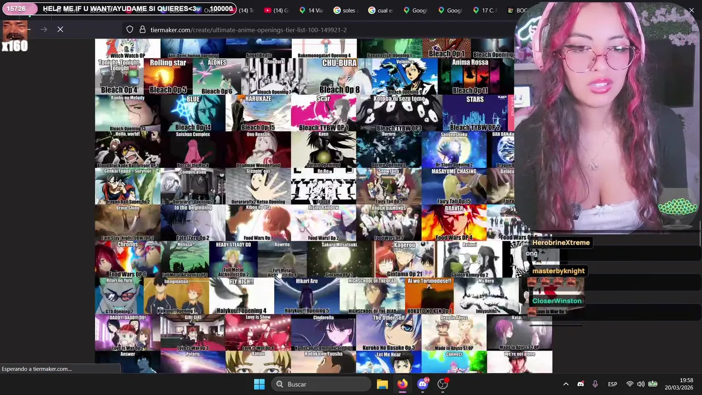Screen dimensions: 702x395
Task: Select the Bleach Op 15 HARUKAZE thumbnail
Action: coord(258,113)
